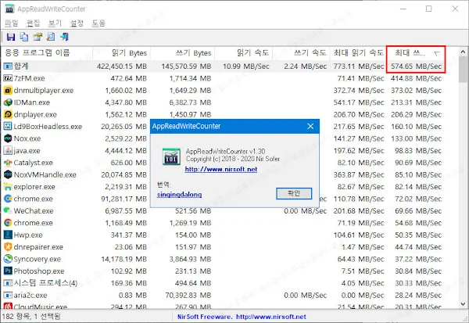
Task: Click the dnmultiplayer.exe row icon
Action: 8,91
